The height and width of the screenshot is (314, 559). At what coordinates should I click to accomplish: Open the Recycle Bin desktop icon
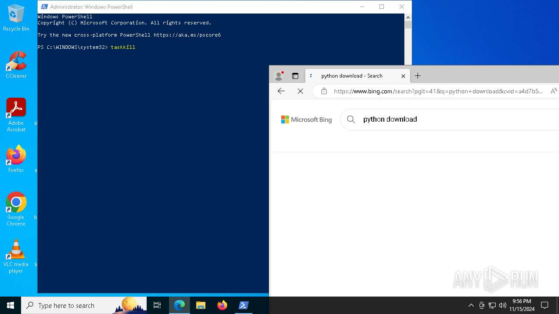tap(16, 17)
